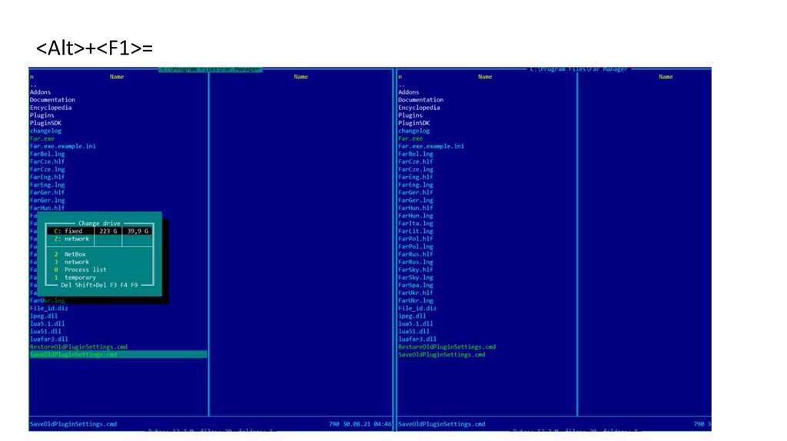The width and height of the screenshot is (787, 441).
Task: Select PluginSDK folder in left panel
Action: coord(45,123)
